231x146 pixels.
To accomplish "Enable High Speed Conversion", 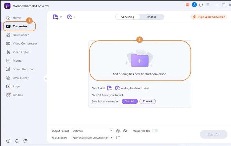I will [x=209, y=17].
